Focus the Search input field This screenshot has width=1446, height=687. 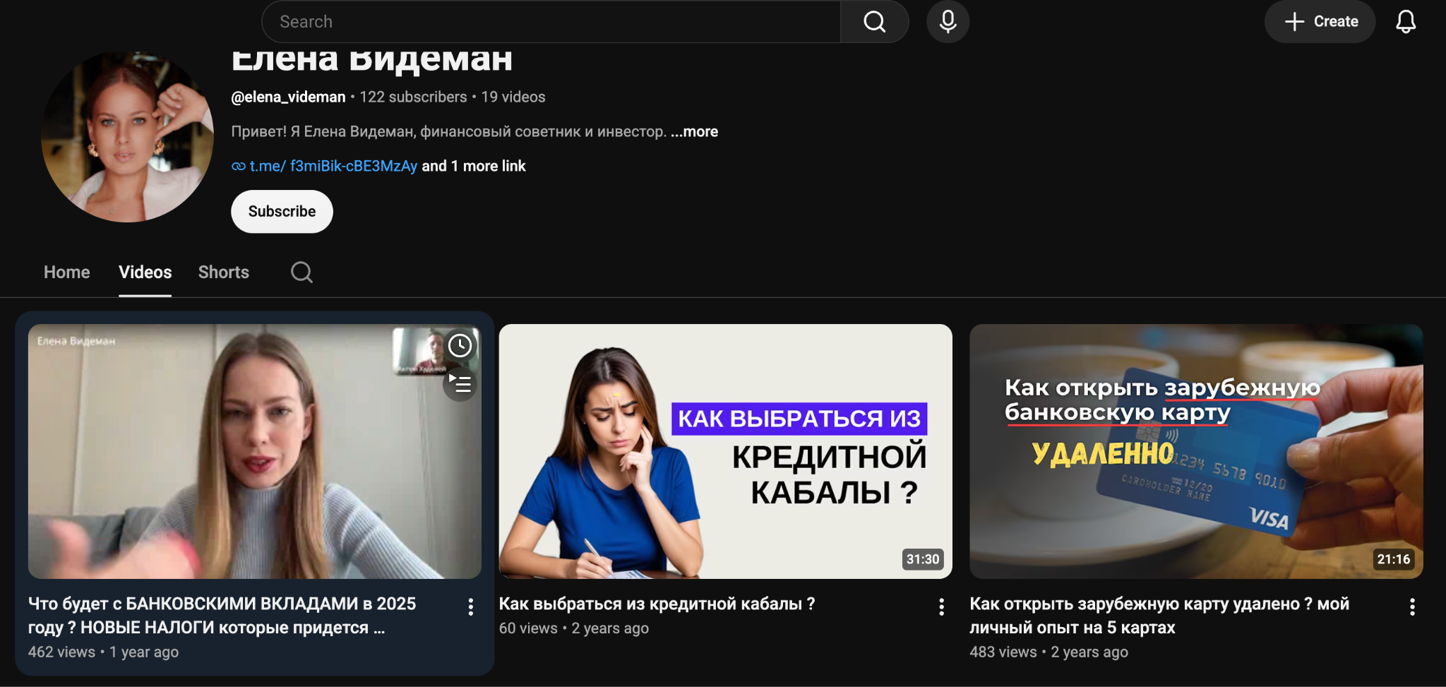[551, 22]
